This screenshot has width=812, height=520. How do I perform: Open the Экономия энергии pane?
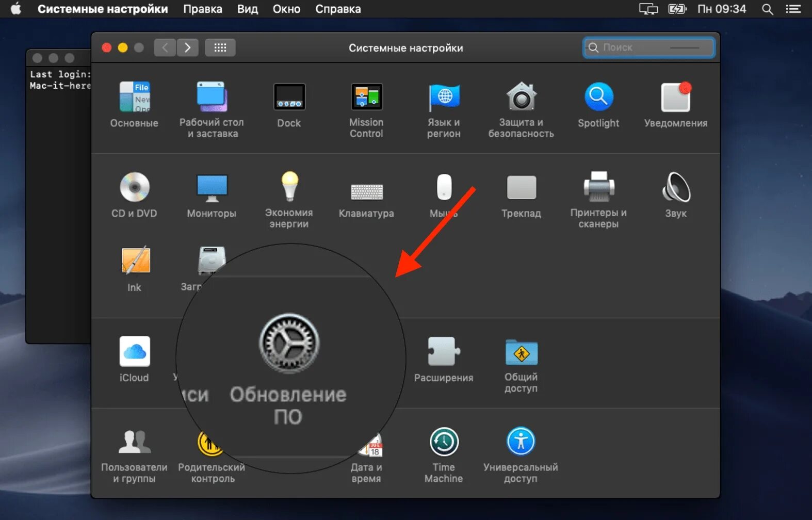(x=289, y=200)
